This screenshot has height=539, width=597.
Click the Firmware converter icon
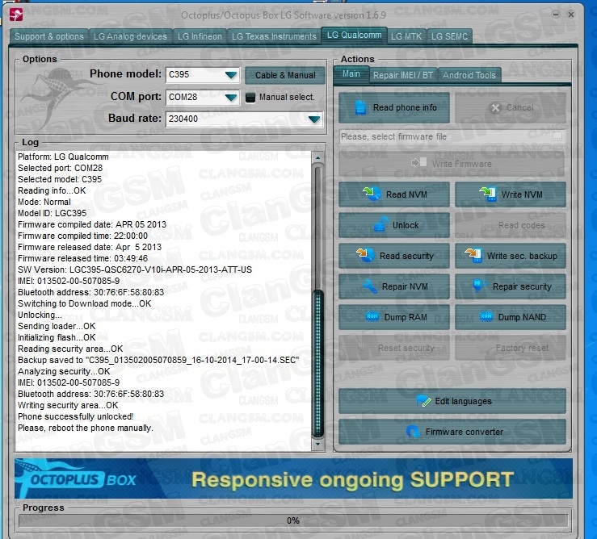[x=413, y=432]
